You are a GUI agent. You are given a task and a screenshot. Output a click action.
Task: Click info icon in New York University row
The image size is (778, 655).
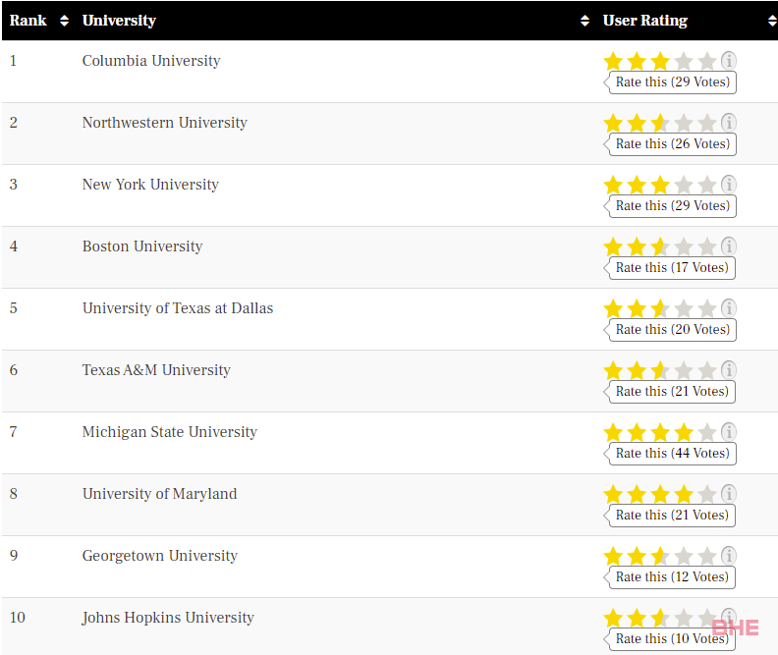pos(728,185)
